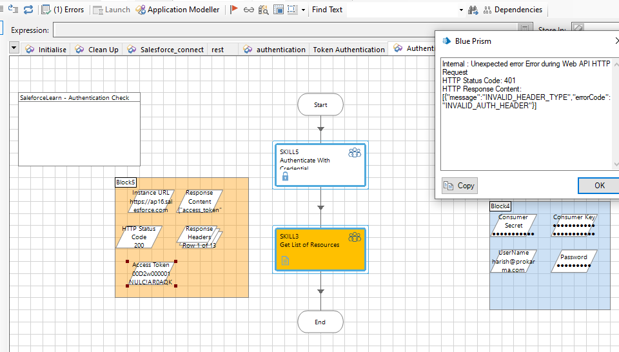Open the Find Text dropdown list
Viewport: 619px width, 352px height.
461,10
